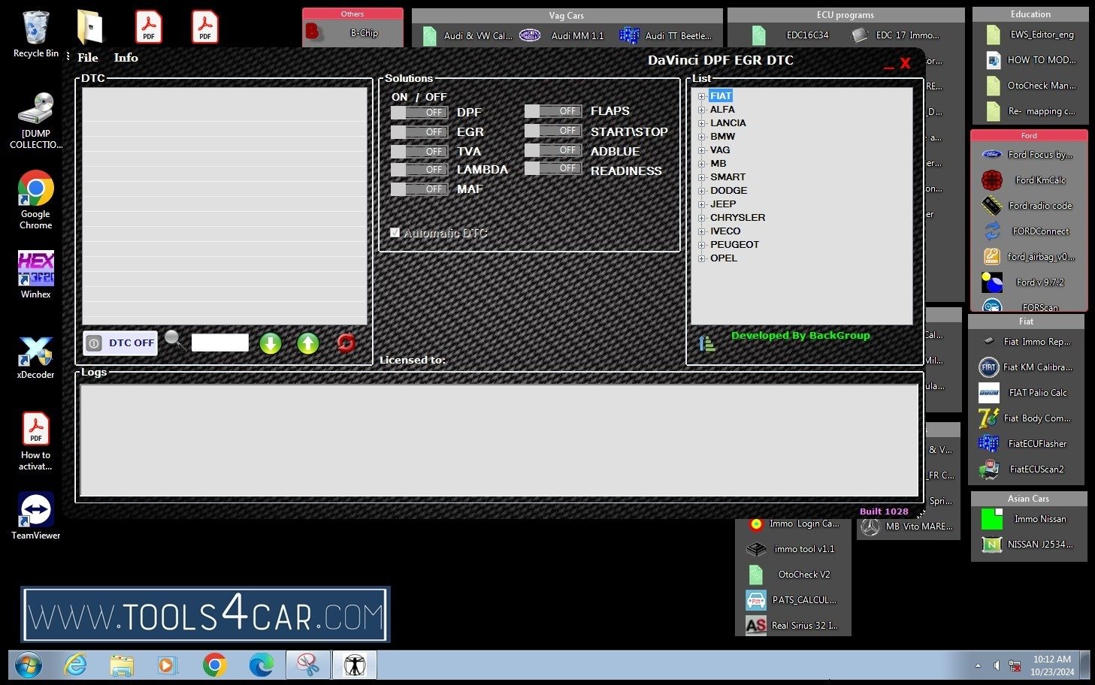Open PATS_CALCUL shortcut
Screen dimensions: 1095x685
pyautogui.click(x=791, y=600)
